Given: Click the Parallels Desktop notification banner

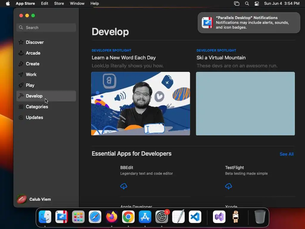Looking at the screenshot, I should click(x=249, y=23).
